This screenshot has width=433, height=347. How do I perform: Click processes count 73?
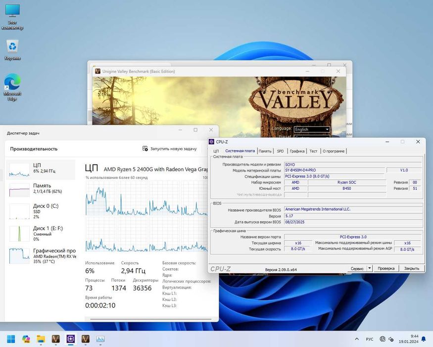tap(89, 288)
